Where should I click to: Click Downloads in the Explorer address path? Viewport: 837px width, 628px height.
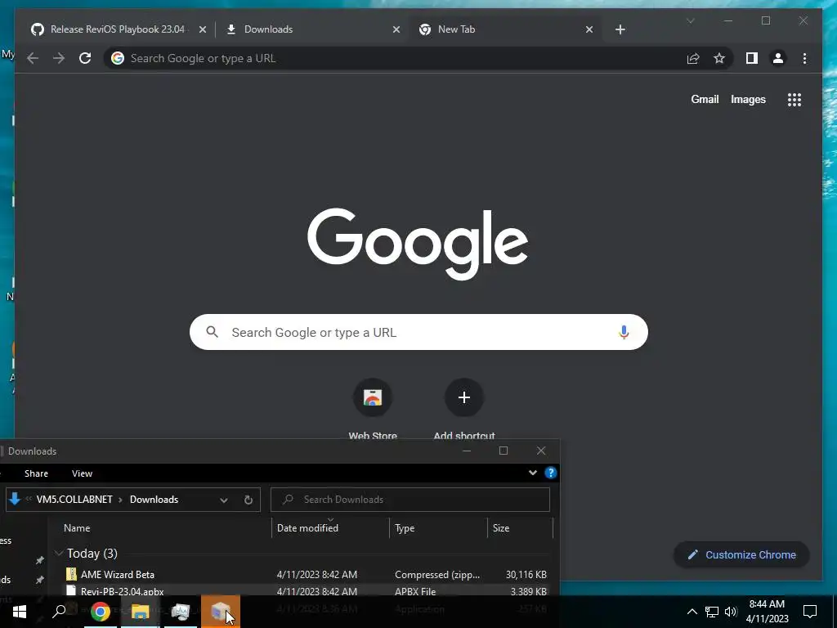[x=154, y=500]
